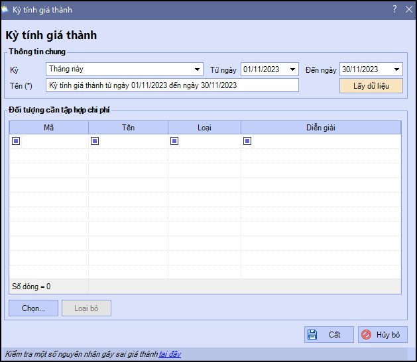Click the disabled Loại bỏ button
Screen dimensions: 417x362
coord(86,308)
